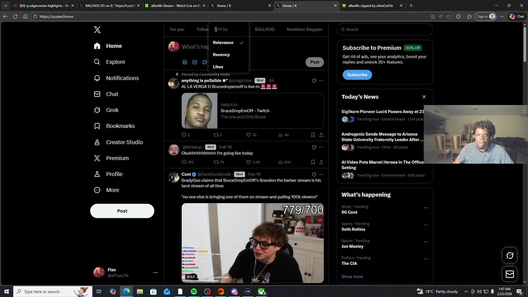528x297 pixels.
Task: Open options for 50 Cent trend
Action: pos(426,208)
